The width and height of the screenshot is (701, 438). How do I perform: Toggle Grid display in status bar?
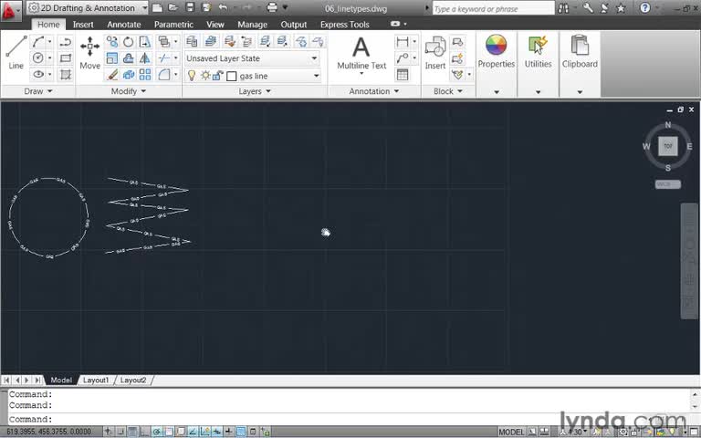[132, 432]
